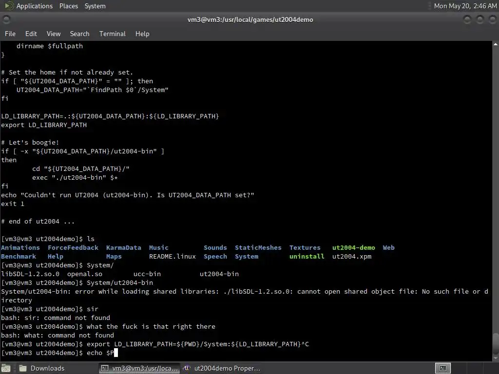Click the '# Let's boogie!' comment line

pos(30,143)
